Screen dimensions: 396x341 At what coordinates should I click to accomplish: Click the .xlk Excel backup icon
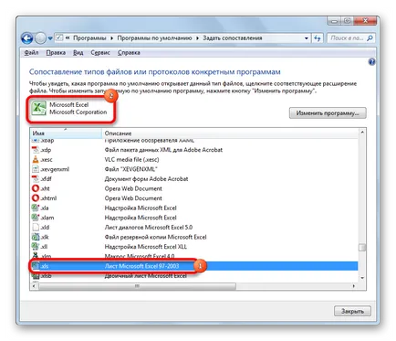point(36,237)
